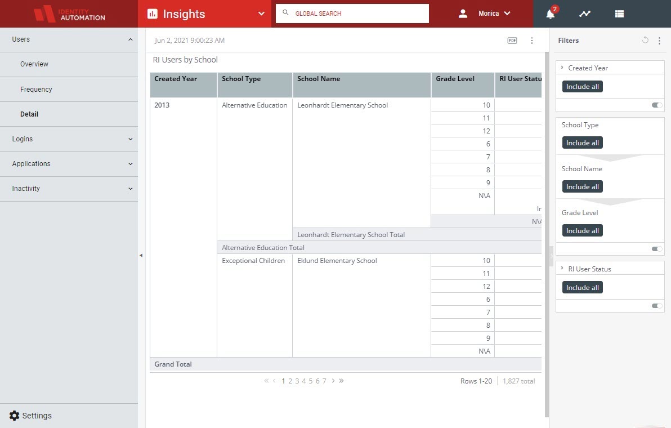
Task: Click Include all under Grade Level
Action: 583,231
